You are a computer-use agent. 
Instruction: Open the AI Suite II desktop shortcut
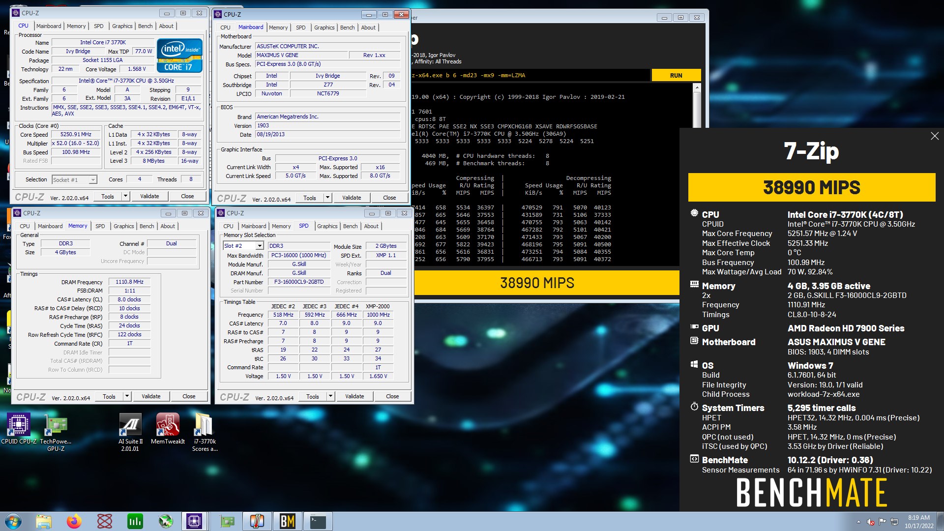[x=130, y=433]
